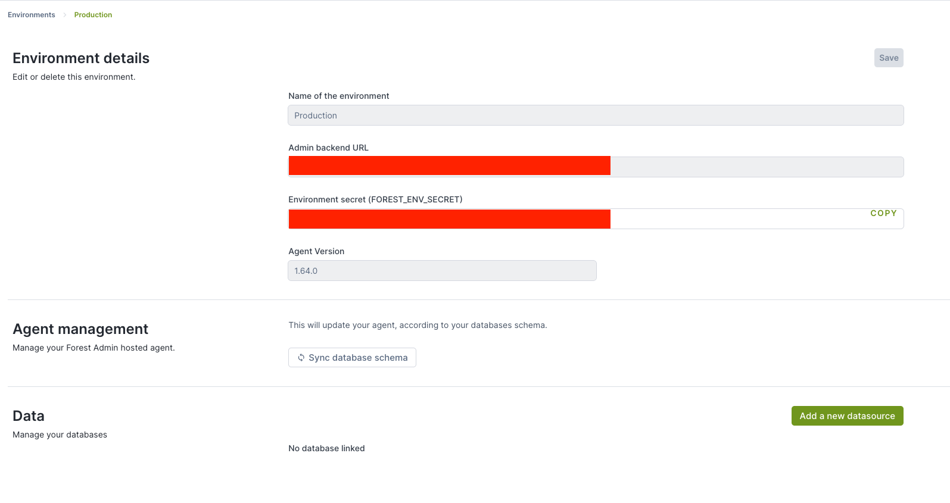The height and width of the screenshot is (503, 950).
Task: Click the Admin backend URL label
Action: (x=328, y=148)
